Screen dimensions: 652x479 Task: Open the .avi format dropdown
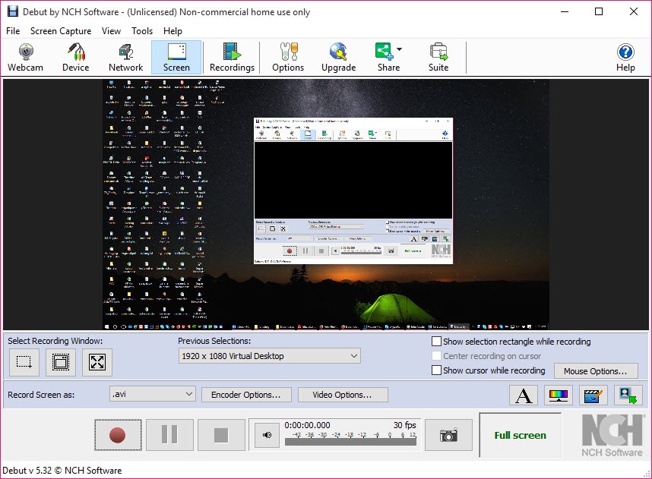152,394
